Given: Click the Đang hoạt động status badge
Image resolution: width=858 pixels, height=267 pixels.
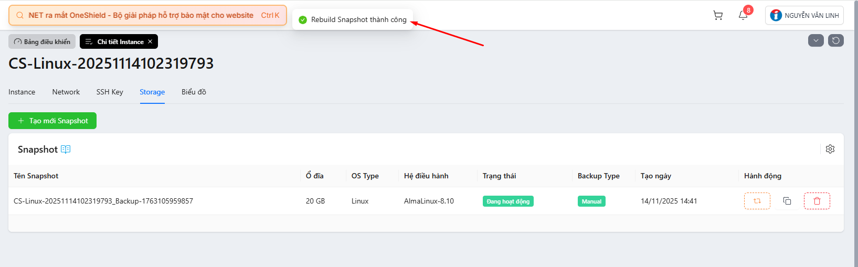Looking at the screenshot, I should [x=508, y=201].
